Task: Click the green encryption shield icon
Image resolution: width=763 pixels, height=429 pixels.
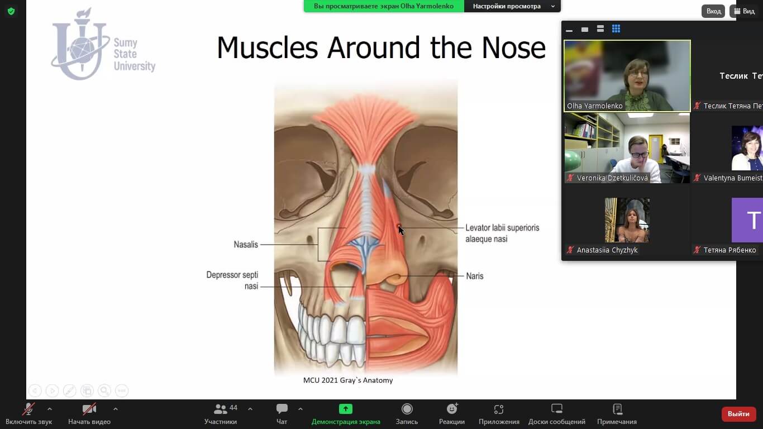Action: coord(11,11)
